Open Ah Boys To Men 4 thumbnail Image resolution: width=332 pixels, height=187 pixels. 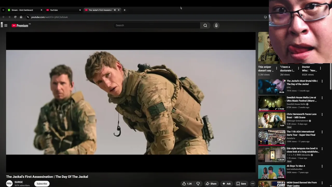(272, 172)
